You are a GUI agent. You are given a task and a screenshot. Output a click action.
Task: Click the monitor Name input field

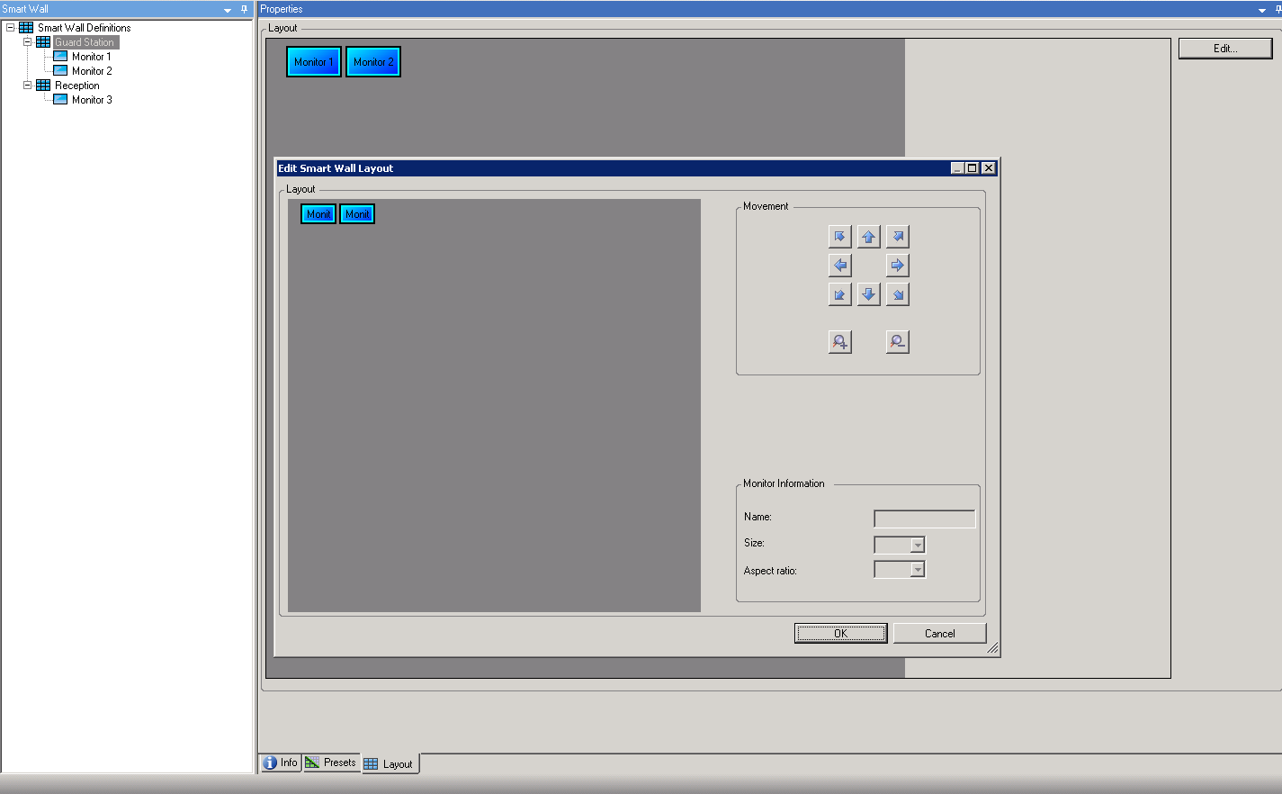pos(923,518)
